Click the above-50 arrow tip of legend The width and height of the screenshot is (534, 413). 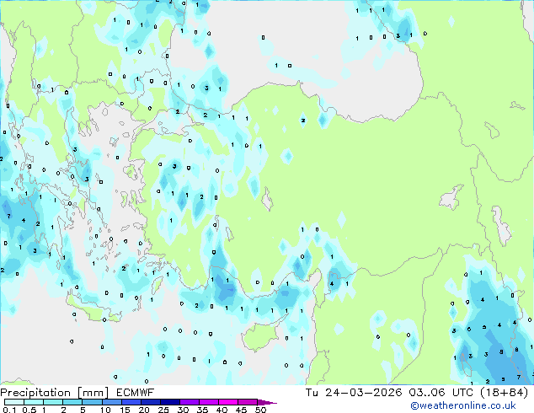(267, 402)
